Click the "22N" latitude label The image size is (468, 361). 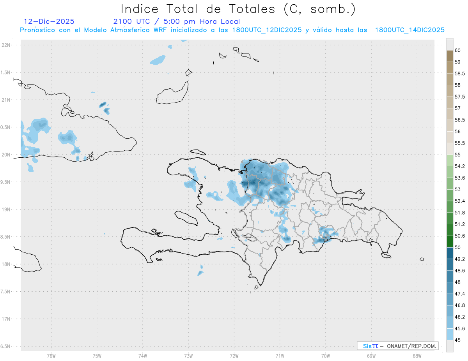7,45
